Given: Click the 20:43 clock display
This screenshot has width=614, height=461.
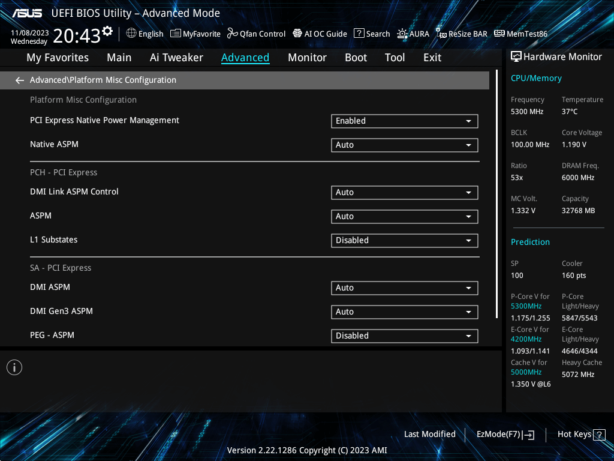Looking at the screenshot, I should pyautogui.click(x=77, y=36).
